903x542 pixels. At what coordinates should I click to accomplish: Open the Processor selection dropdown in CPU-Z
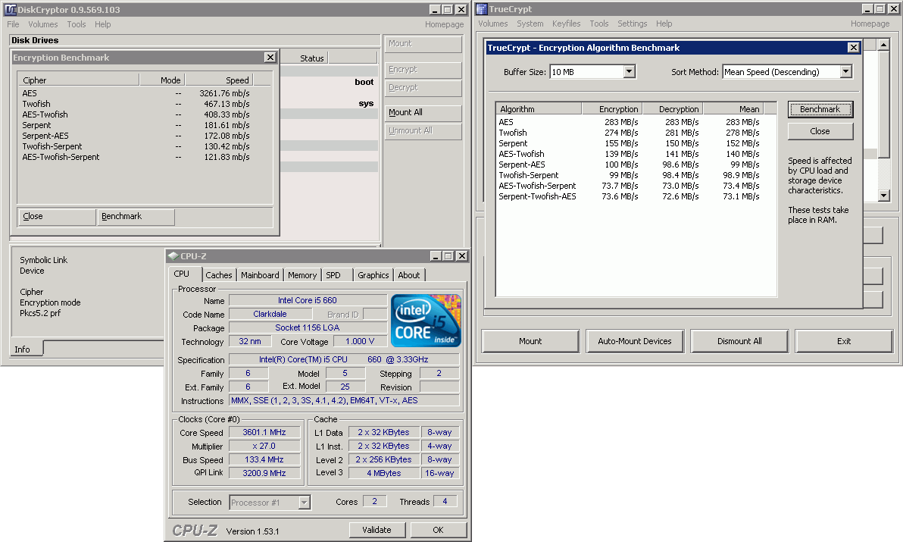click(x=304, y=502)
